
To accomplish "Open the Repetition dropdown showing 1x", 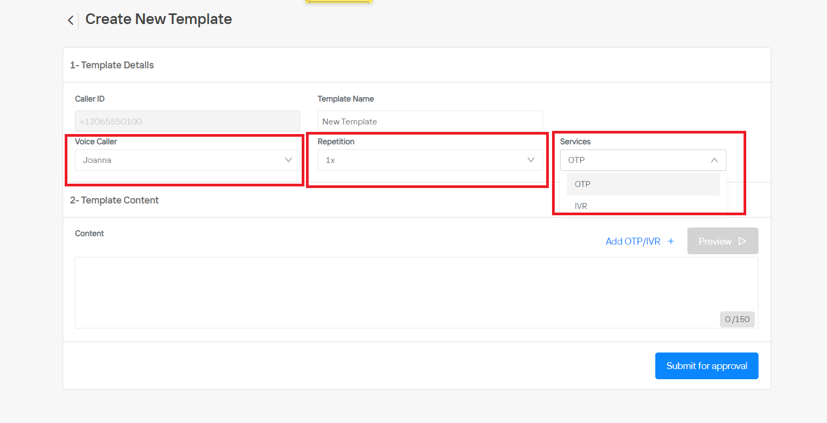I will [x=430, y=160].
